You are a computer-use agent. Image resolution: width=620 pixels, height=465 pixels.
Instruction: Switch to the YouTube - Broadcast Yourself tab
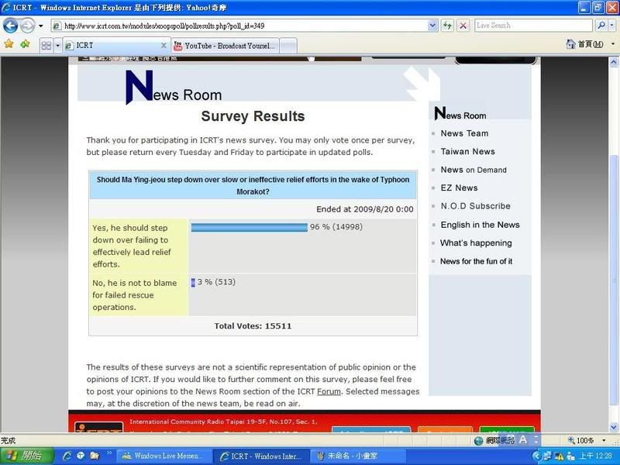coord(226,46)
